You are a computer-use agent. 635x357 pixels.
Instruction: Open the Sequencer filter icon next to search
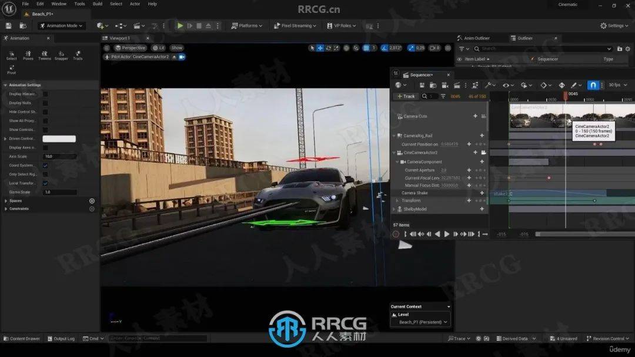click(x=443, y=96)
